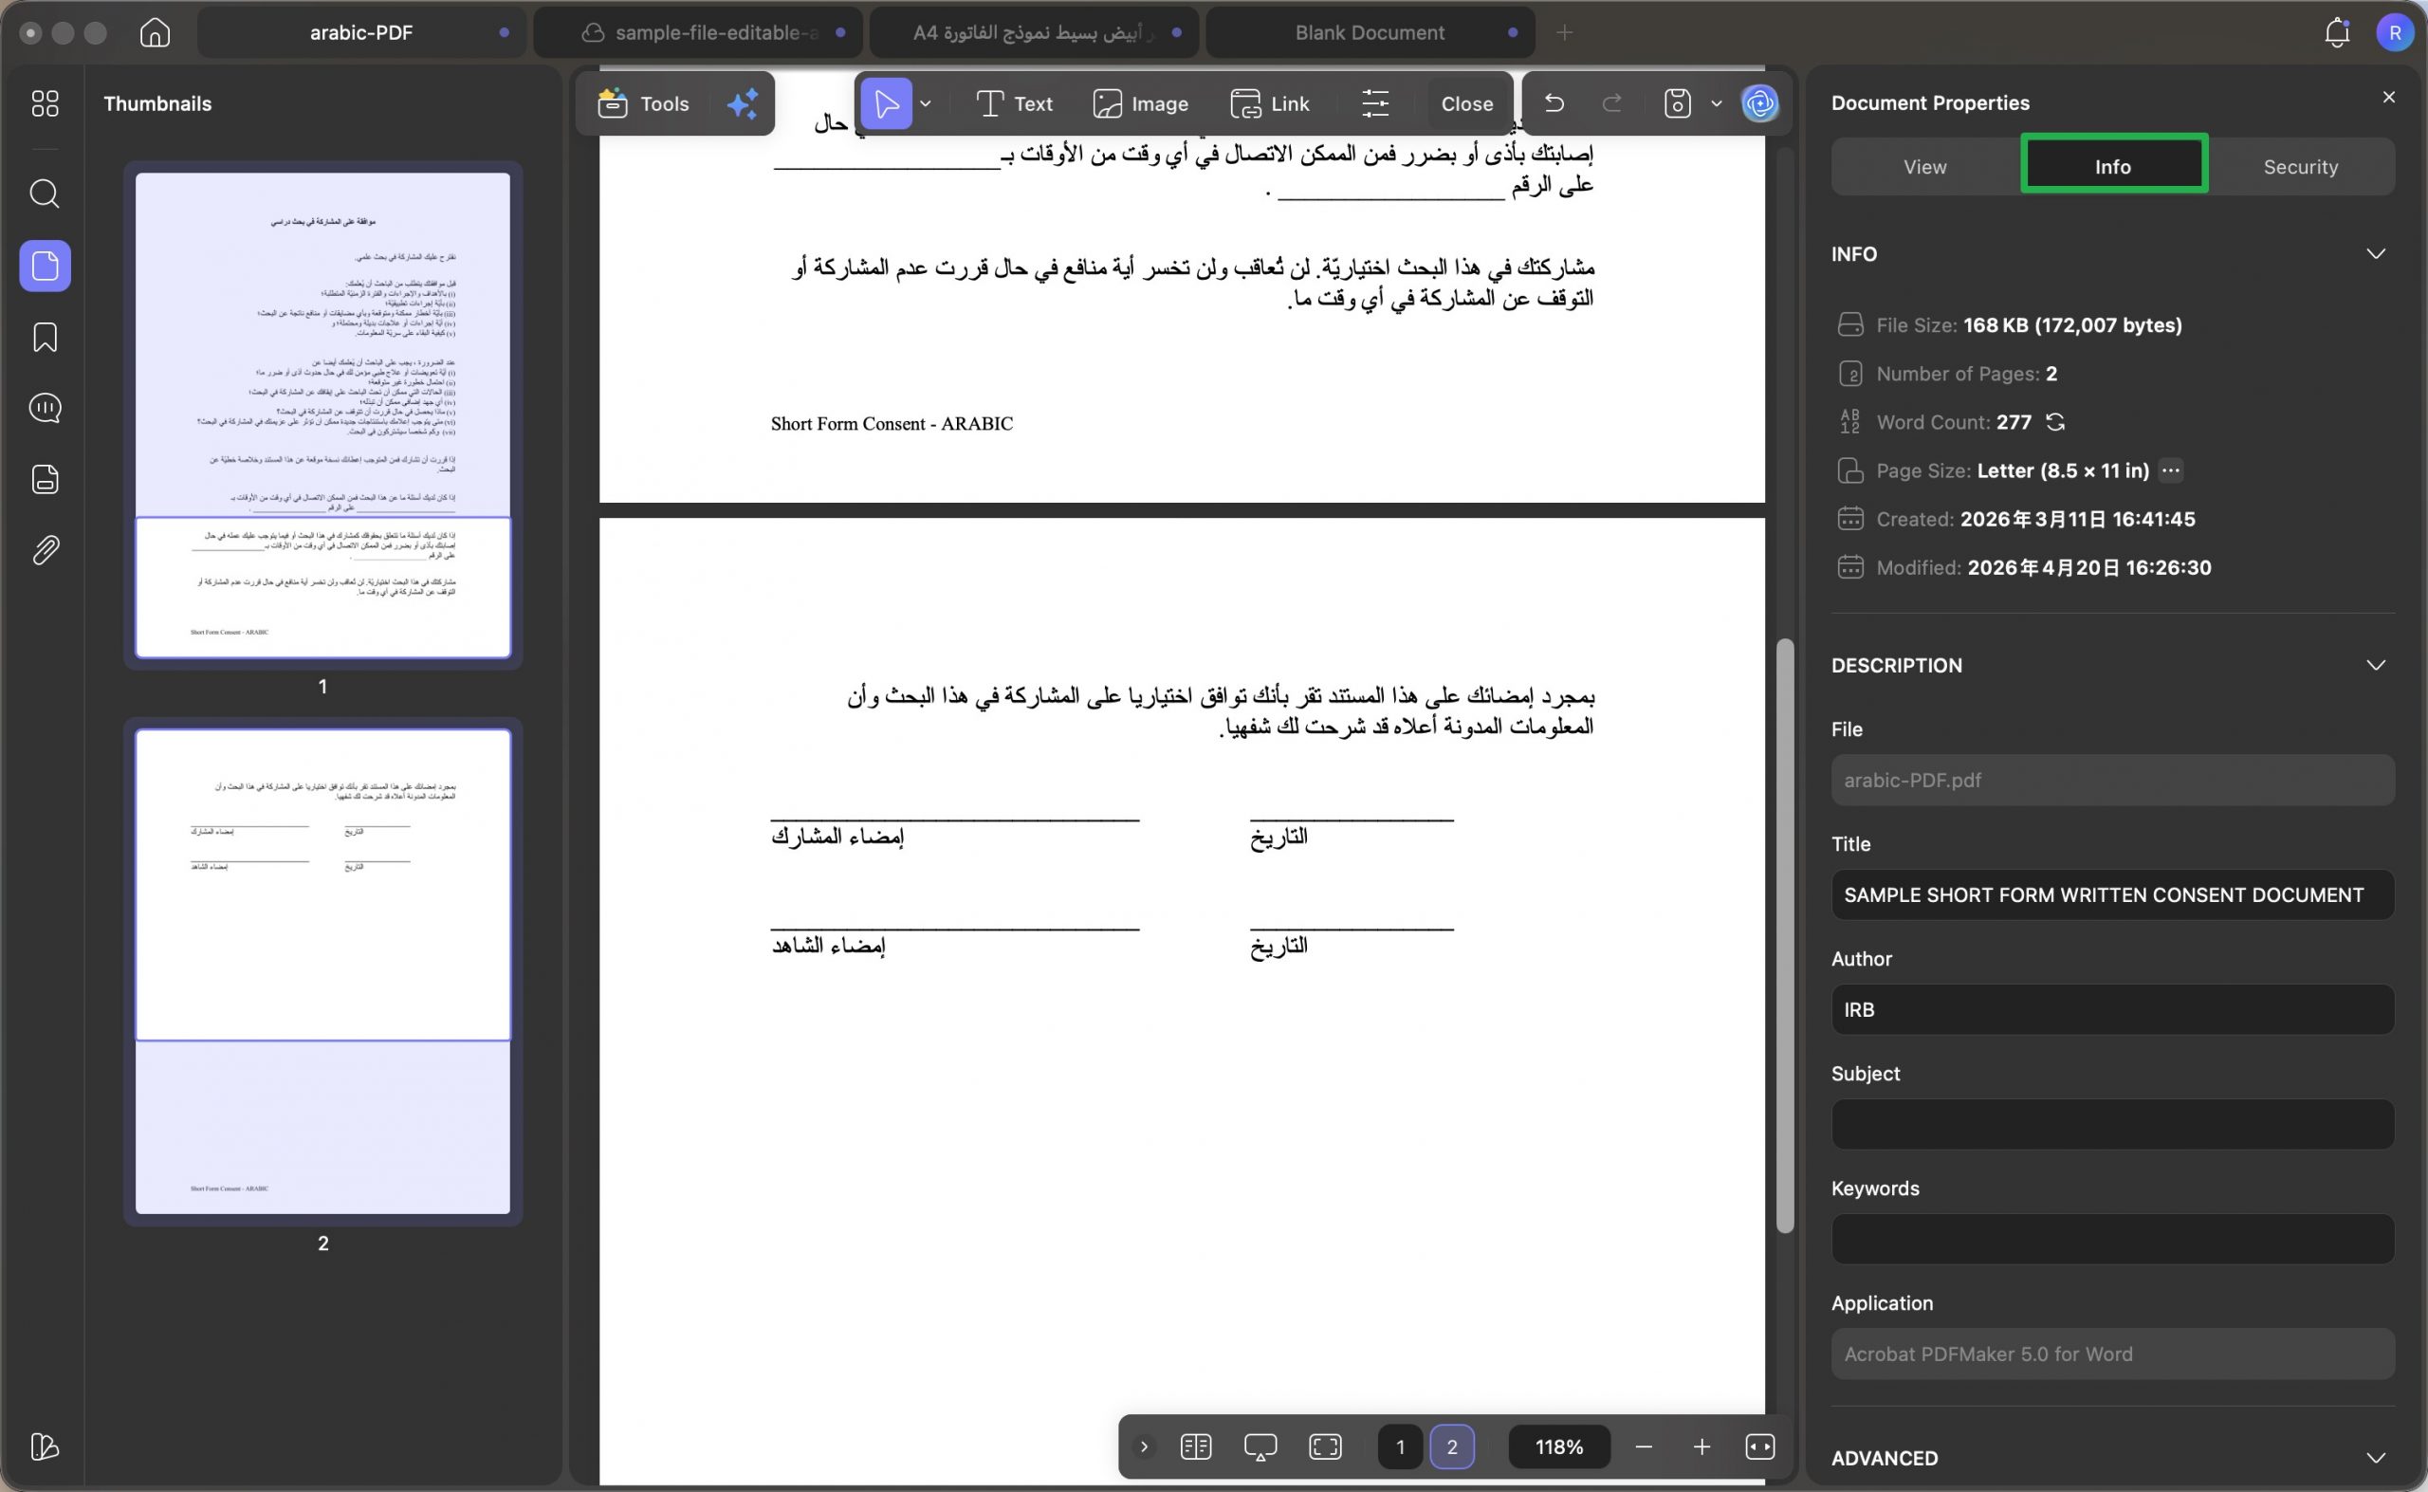
Task: Select the page 1 thumbnail
Action: click(322, 414)
